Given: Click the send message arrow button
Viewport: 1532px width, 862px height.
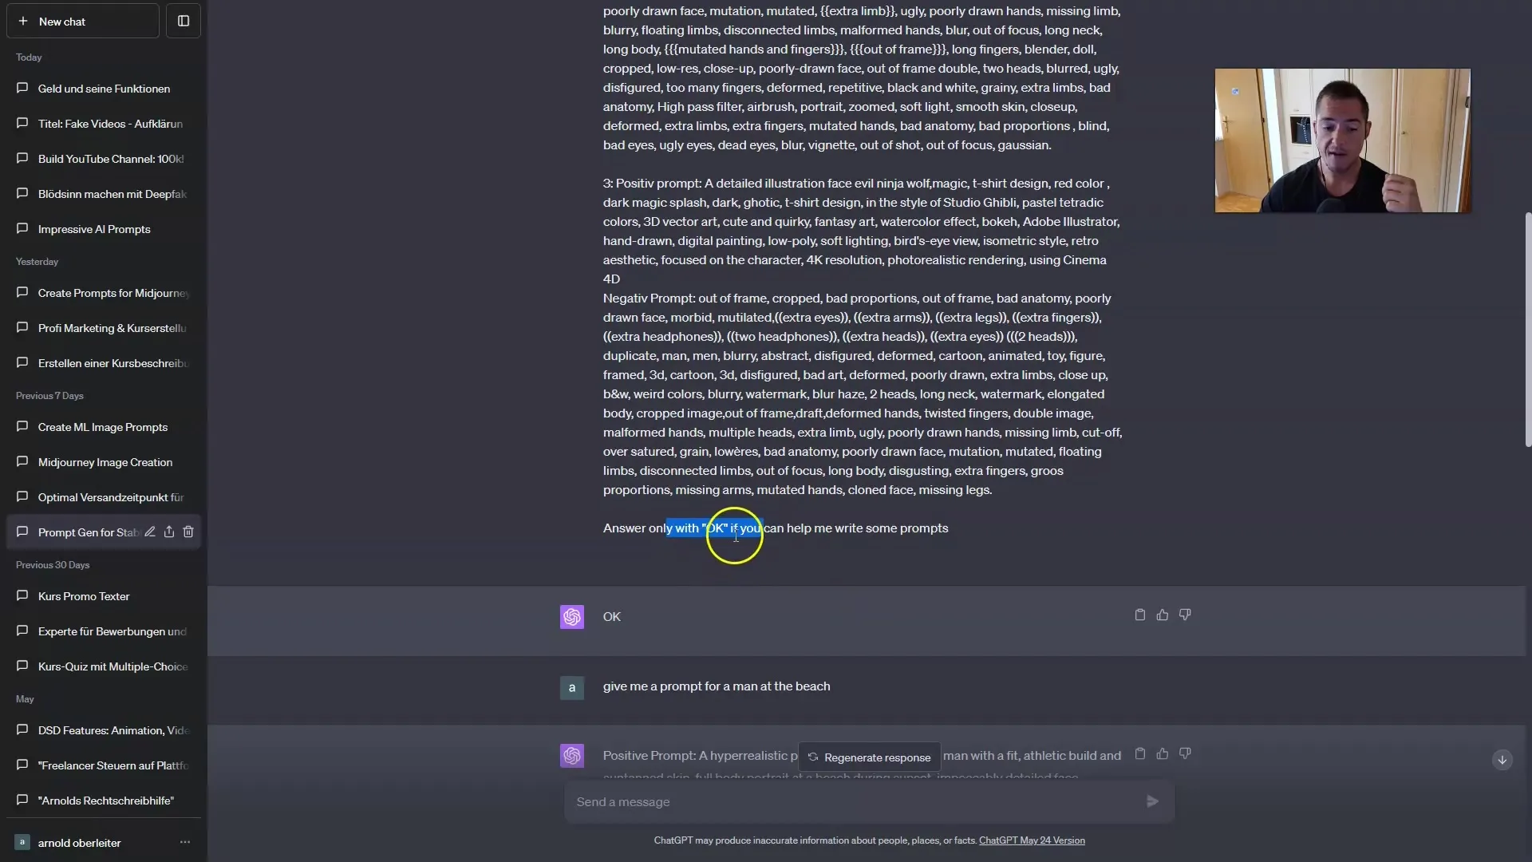Looking at the screenshot, I should (x=1151, y=801).
